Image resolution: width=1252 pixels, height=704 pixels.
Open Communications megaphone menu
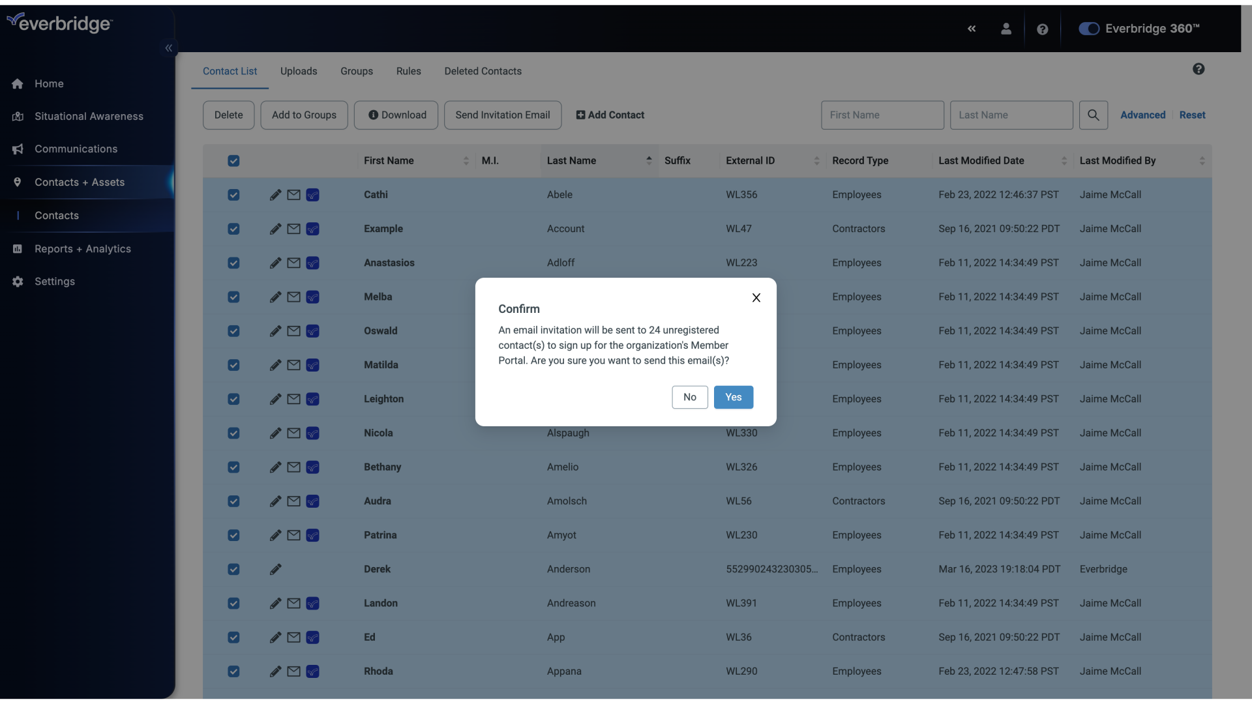click(76, 149)
